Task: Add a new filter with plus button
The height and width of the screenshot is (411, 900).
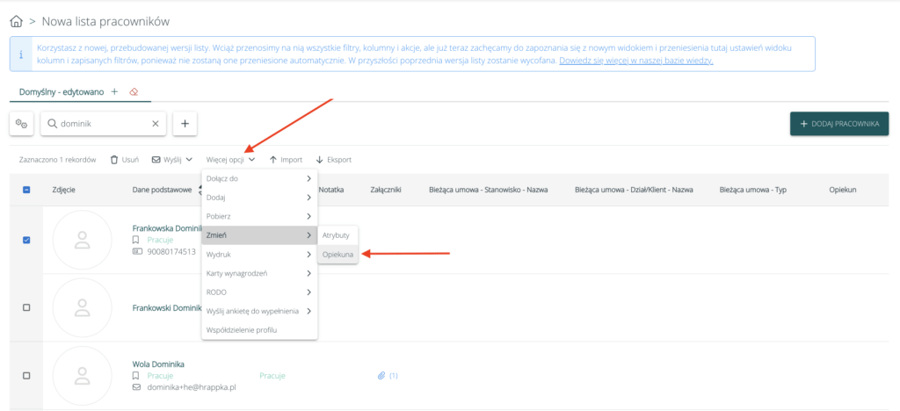Action: point(185,125)
